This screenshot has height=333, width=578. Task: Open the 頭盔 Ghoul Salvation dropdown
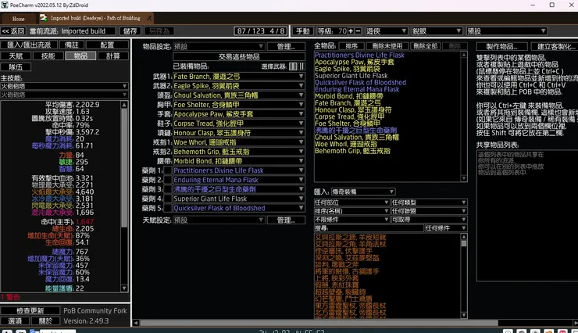[239, 95]
